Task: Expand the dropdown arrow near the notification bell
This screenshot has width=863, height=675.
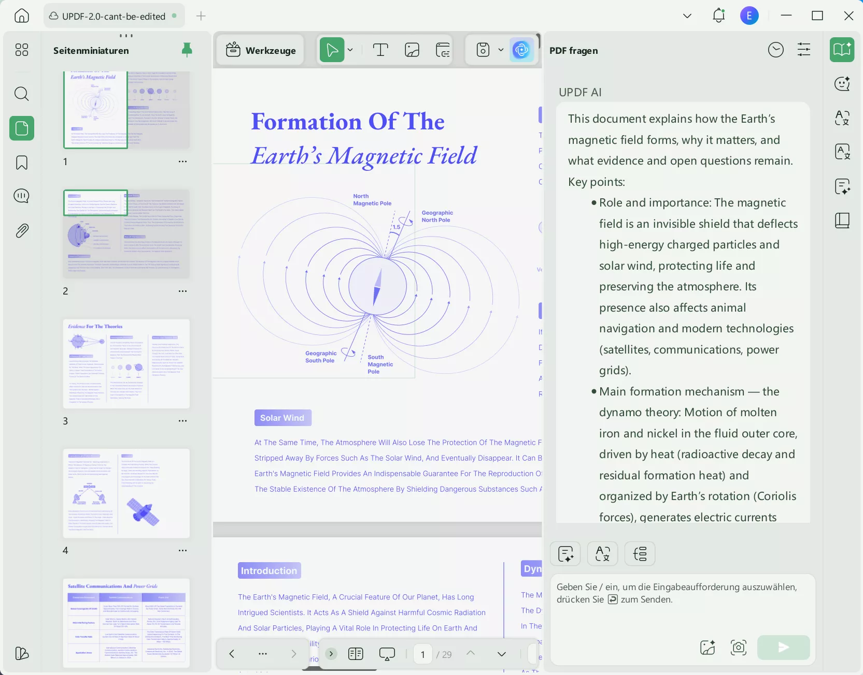Action: [x=687, y=16]
